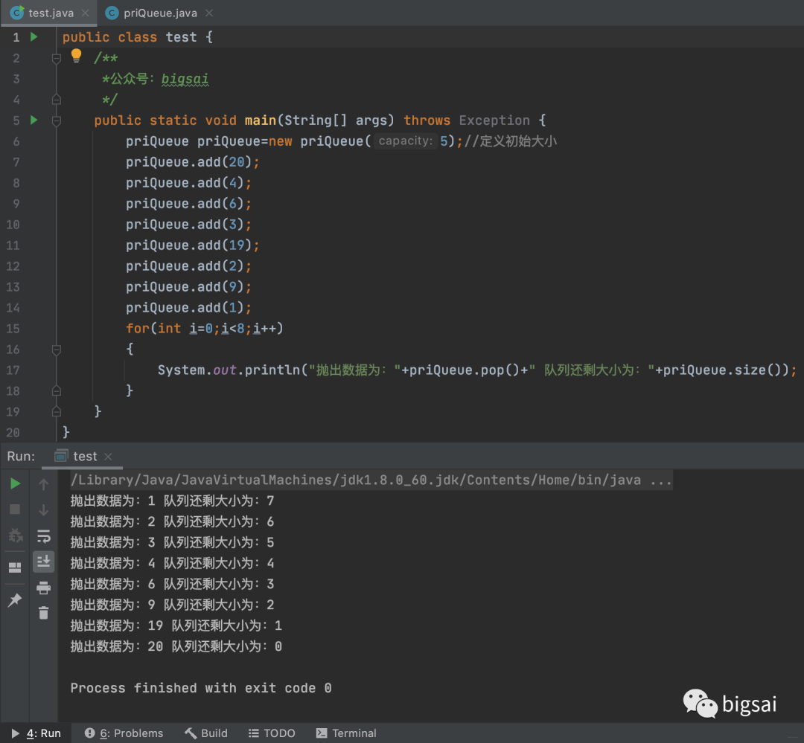Click the down the stack trace arrow

click(x=44, y=510)
